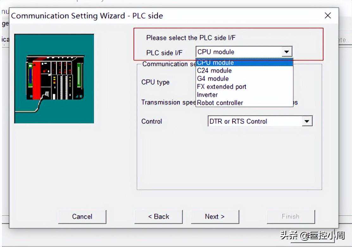352x247 pixels.
Task: Click the Control label text
Action: click(x=152, y=121)
